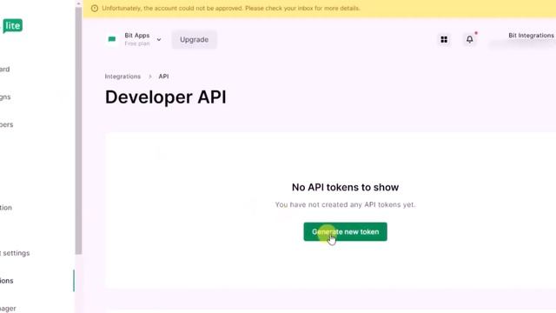The image size is (556, 313).
Task: Expand the Bit Apps account dropdown
Action: [159, 40]
